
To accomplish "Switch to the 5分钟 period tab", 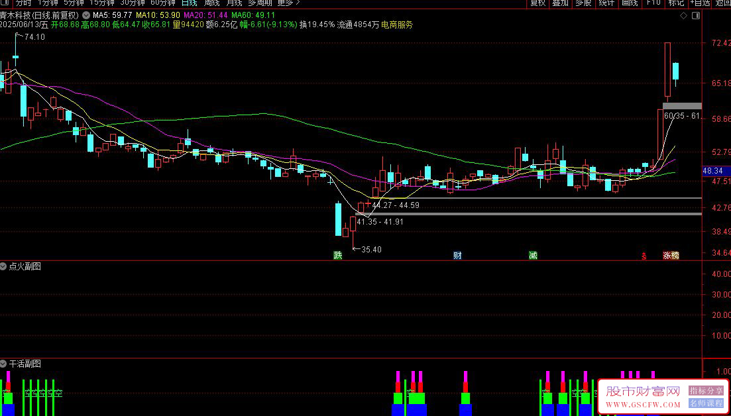I will pos(74,3).
